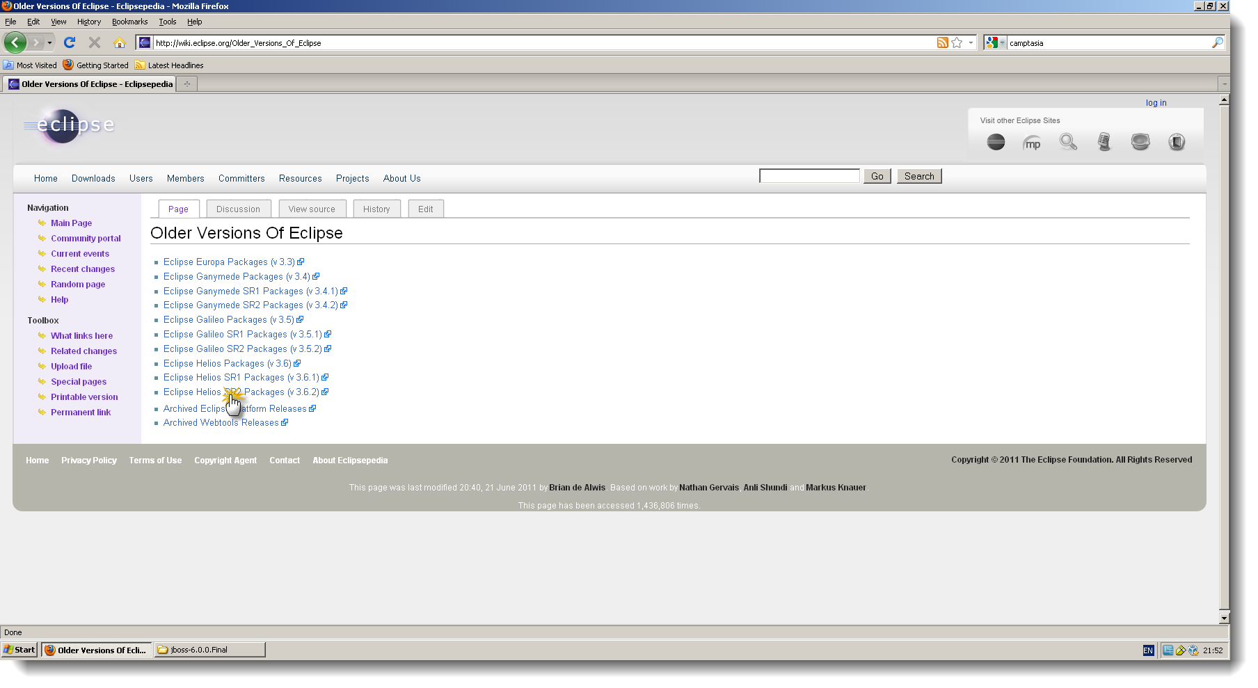Click inside the Eclipse site search field

pyautogui.click(x=809, y=175)
